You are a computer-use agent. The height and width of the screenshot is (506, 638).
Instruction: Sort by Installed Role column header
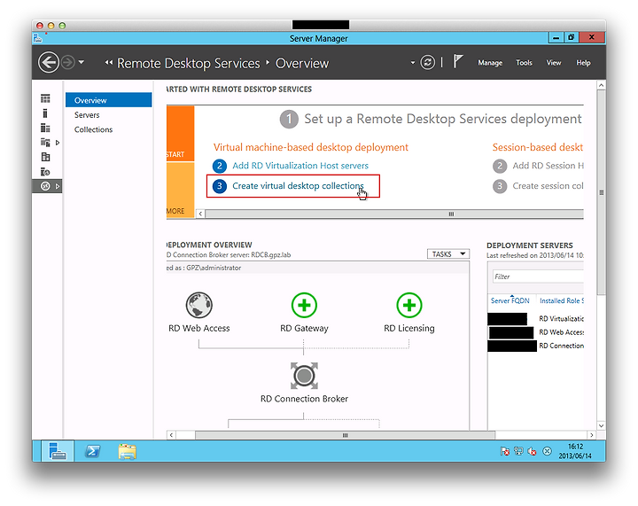tap(562, 300)
